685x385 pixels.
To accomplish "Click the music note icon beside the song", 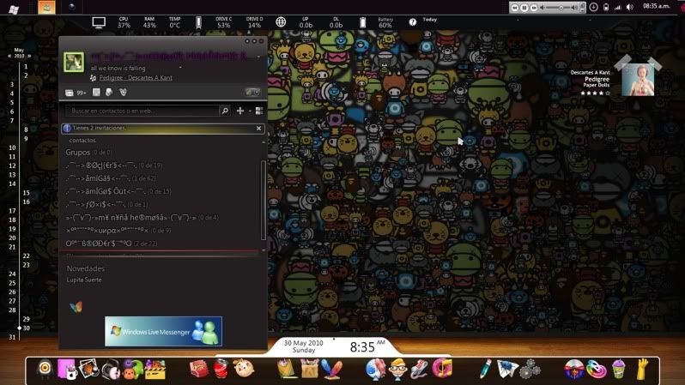I will tap(93, 78).
